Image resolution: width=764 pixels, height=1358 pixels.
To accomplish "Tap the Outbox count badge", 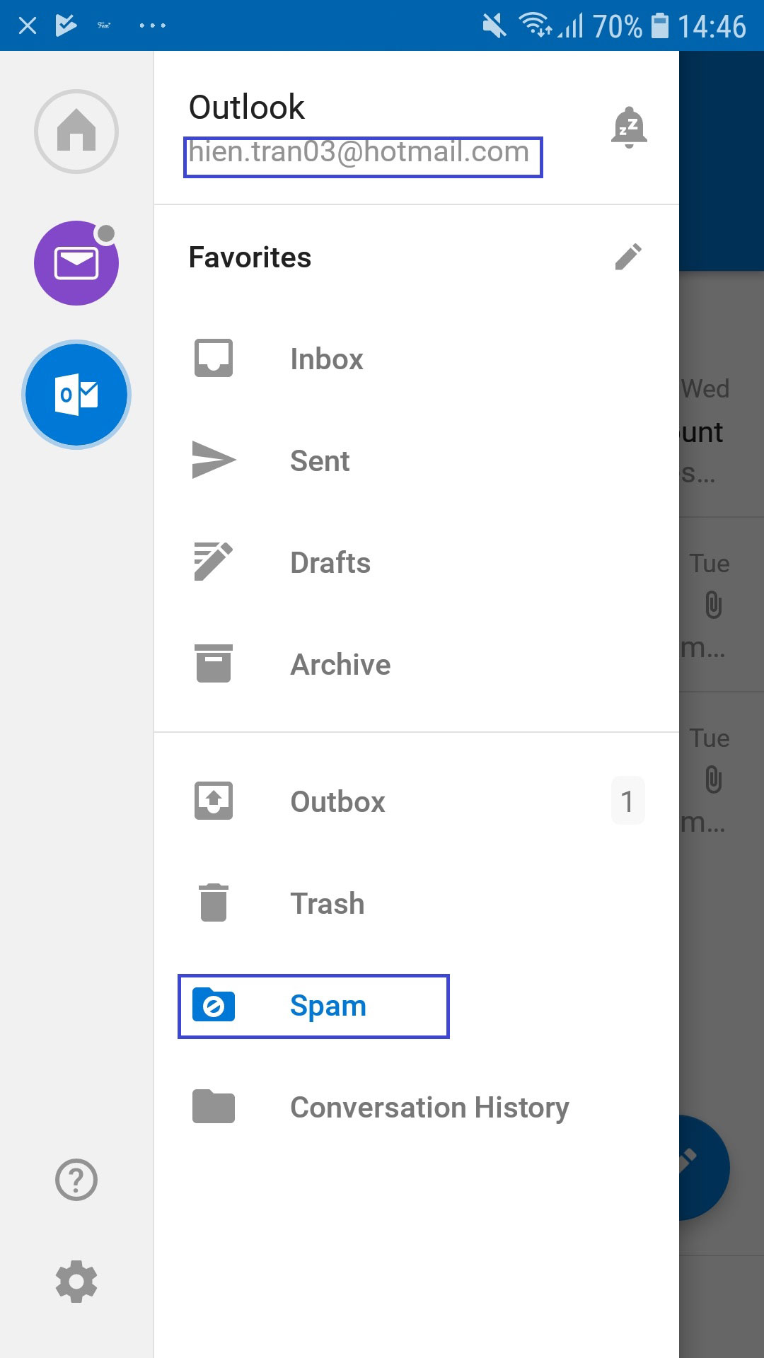I will [x=627, y=801].
